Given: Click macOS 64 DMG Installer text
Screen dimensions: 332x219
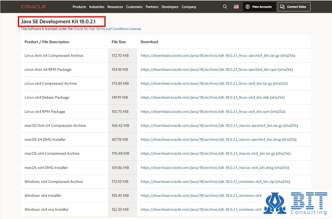Looking at the screenshot, I should coord(45,139).
